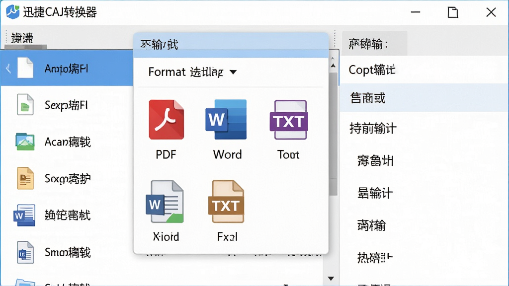Choose the highlighted 售商或 entry
This screenshot has height=286, width=509.
[424, 98]
